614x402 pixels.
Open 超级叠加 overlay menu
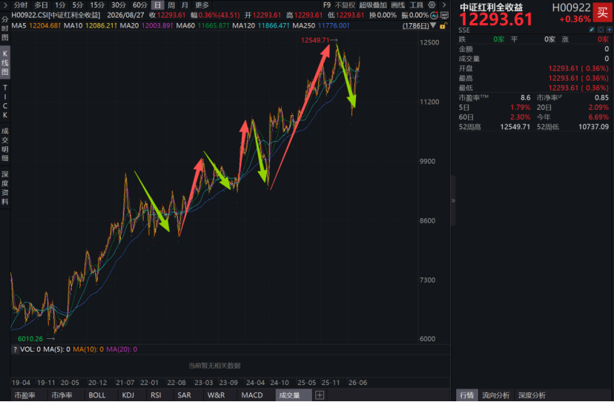coord(373,5)
